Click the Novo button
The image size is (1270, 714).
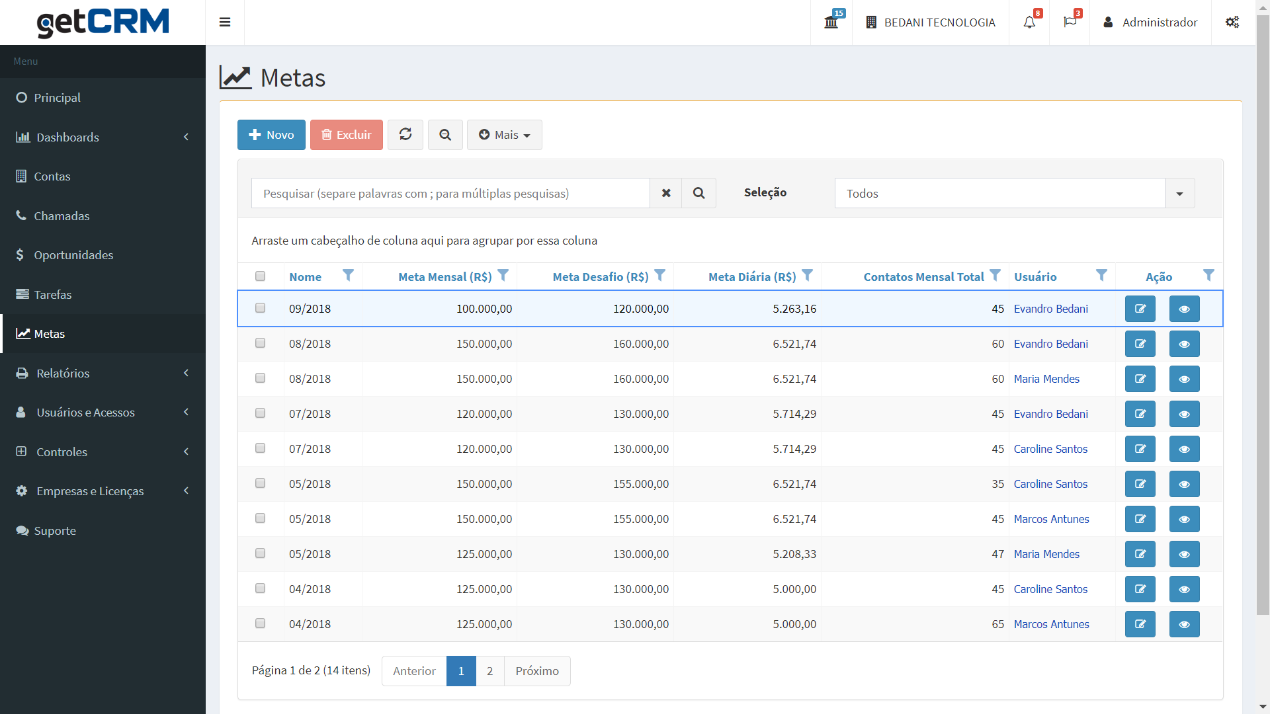tap(271, 135)
